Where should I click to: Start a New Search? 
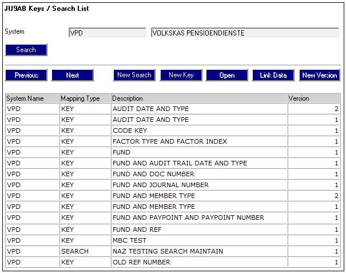(134, 75)
